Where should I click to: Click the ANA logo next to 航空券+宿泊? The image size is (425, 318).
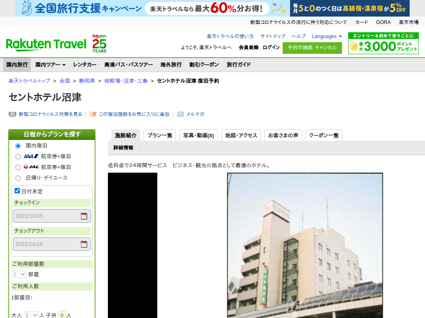click(31, 156)
